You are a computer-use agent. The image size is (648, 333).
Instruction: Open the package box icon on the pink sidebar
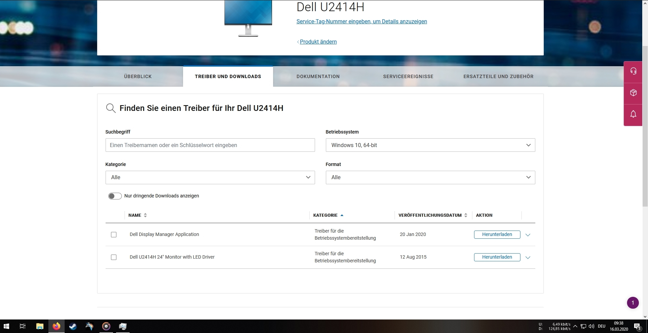point(633,93)
